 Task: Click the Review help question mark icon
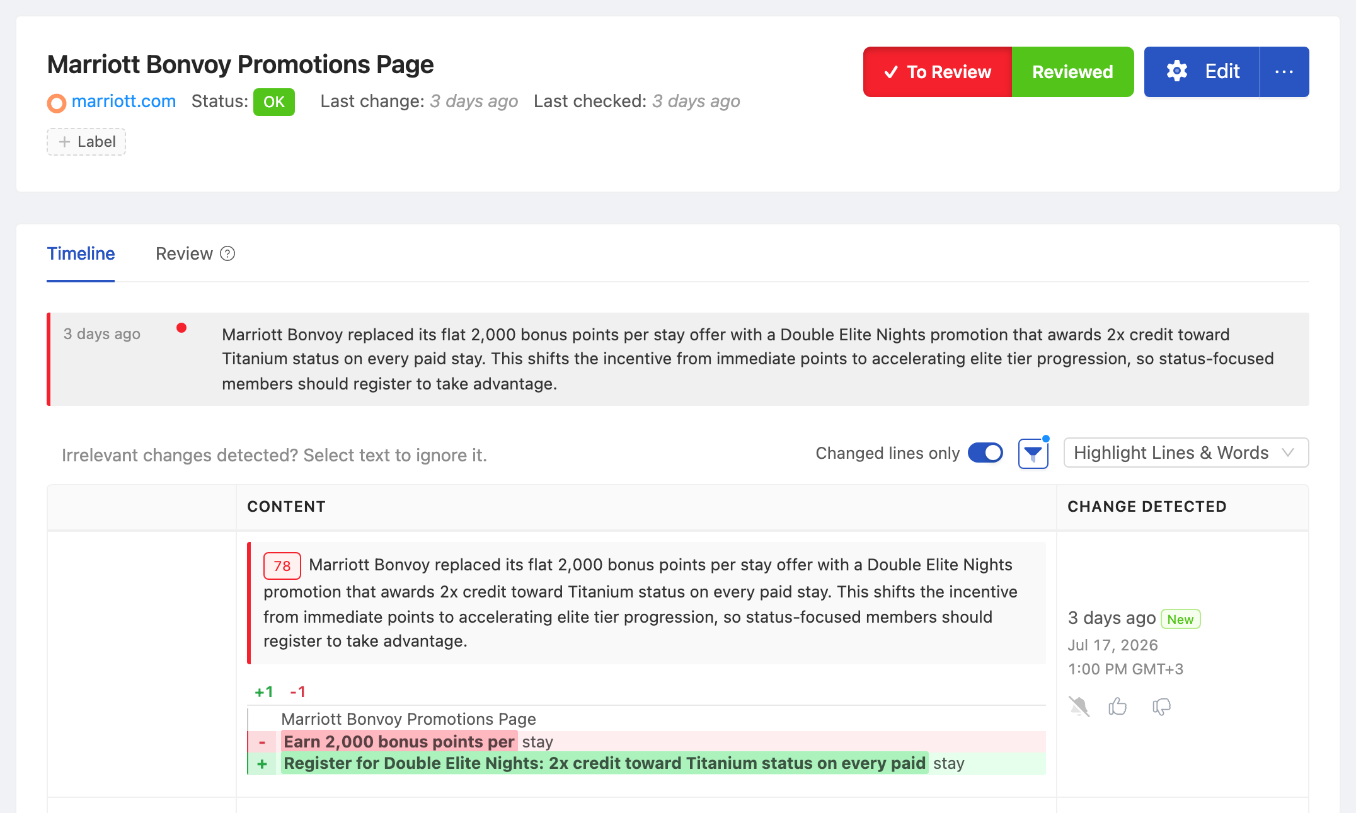[x=227, y=253]
